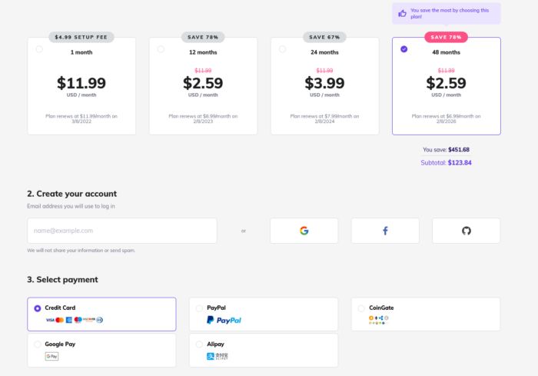Image resolution: width=538 pixels, height=376 pixels.
Task: Choose Google Pay payment radio button
Action: tap(38, 344)
